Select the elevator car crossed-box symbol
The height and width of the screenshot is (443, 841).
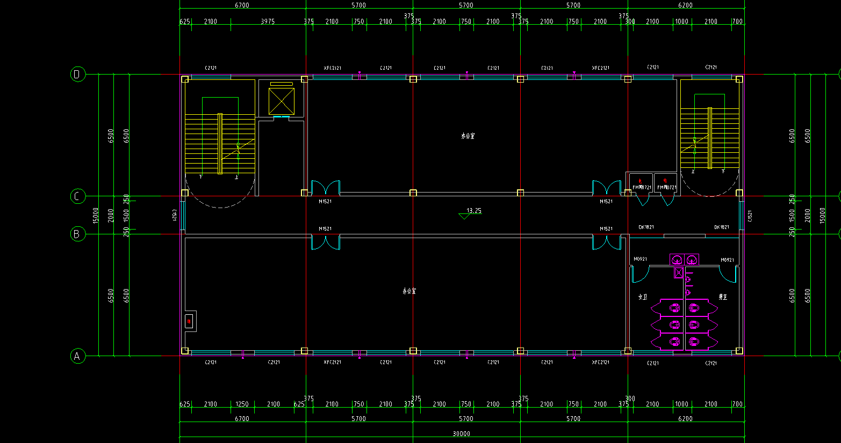click(282, 101)
